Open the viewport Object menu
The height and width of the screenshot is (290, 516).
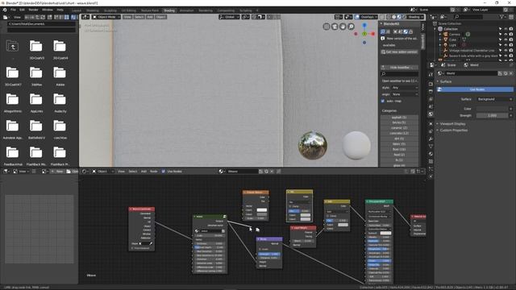click(161, 17)
